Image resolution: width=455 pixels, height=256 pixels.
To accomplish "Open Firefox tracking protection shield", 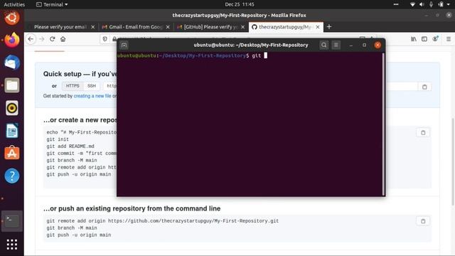I will tap(105, 39).
